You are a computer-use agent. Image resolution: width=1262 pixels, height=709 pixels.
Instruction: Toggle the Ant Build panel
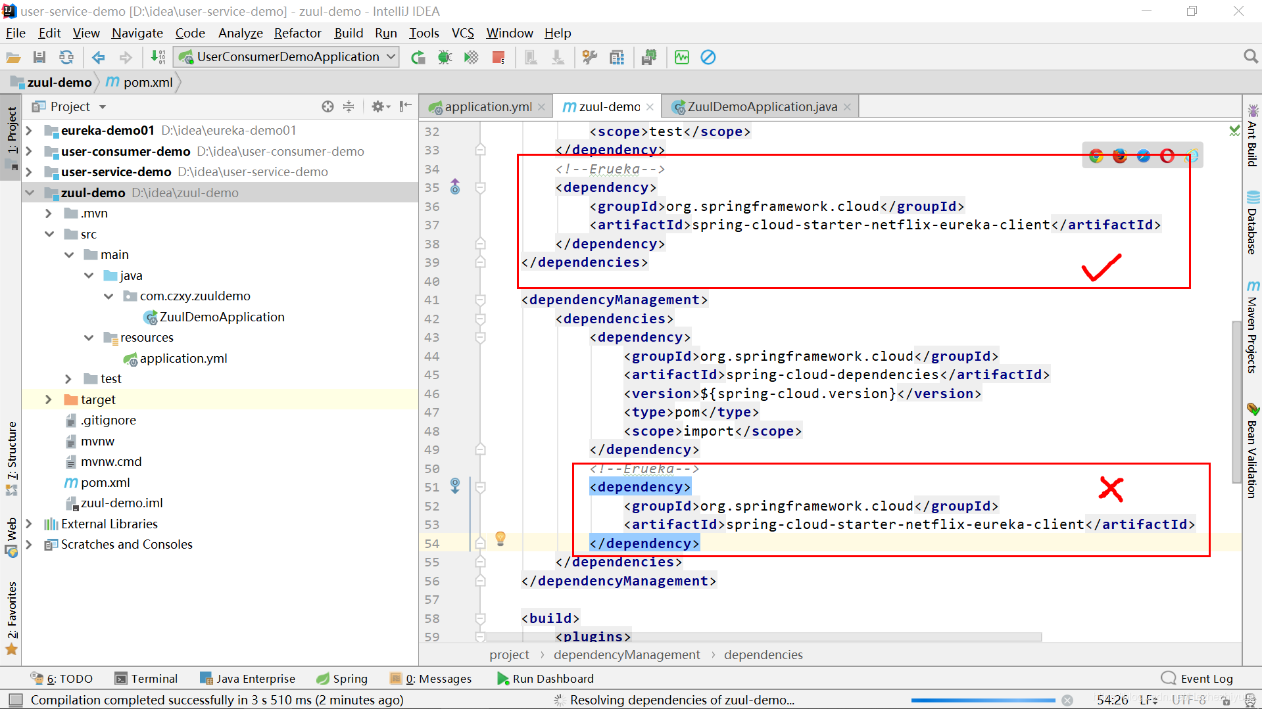click(1252, 135)
